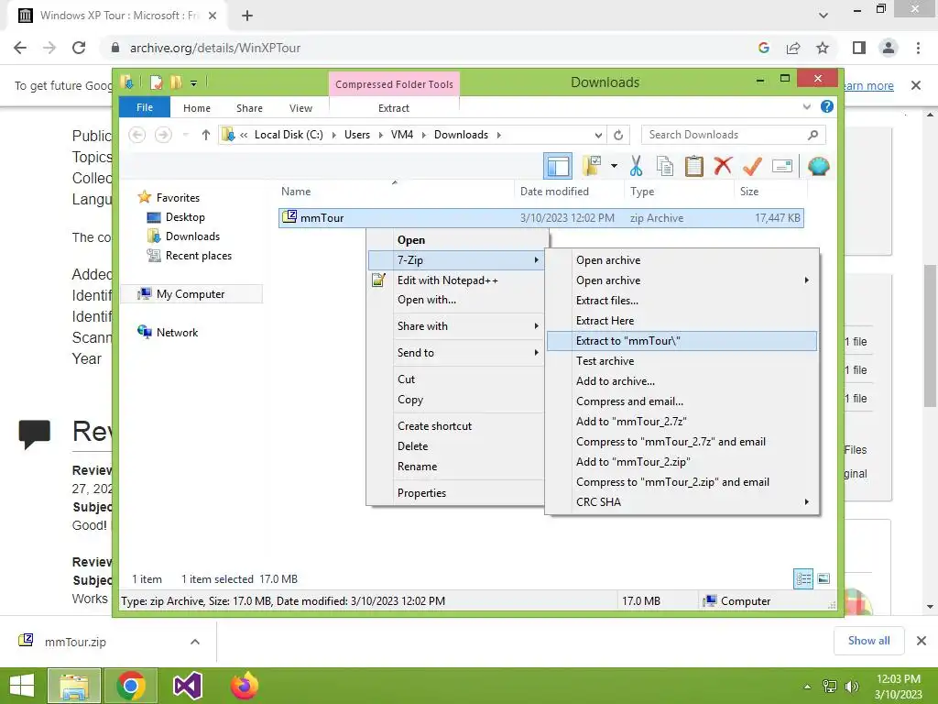Click Edit with Notepad++ in context menu

(x=456, y=280)
